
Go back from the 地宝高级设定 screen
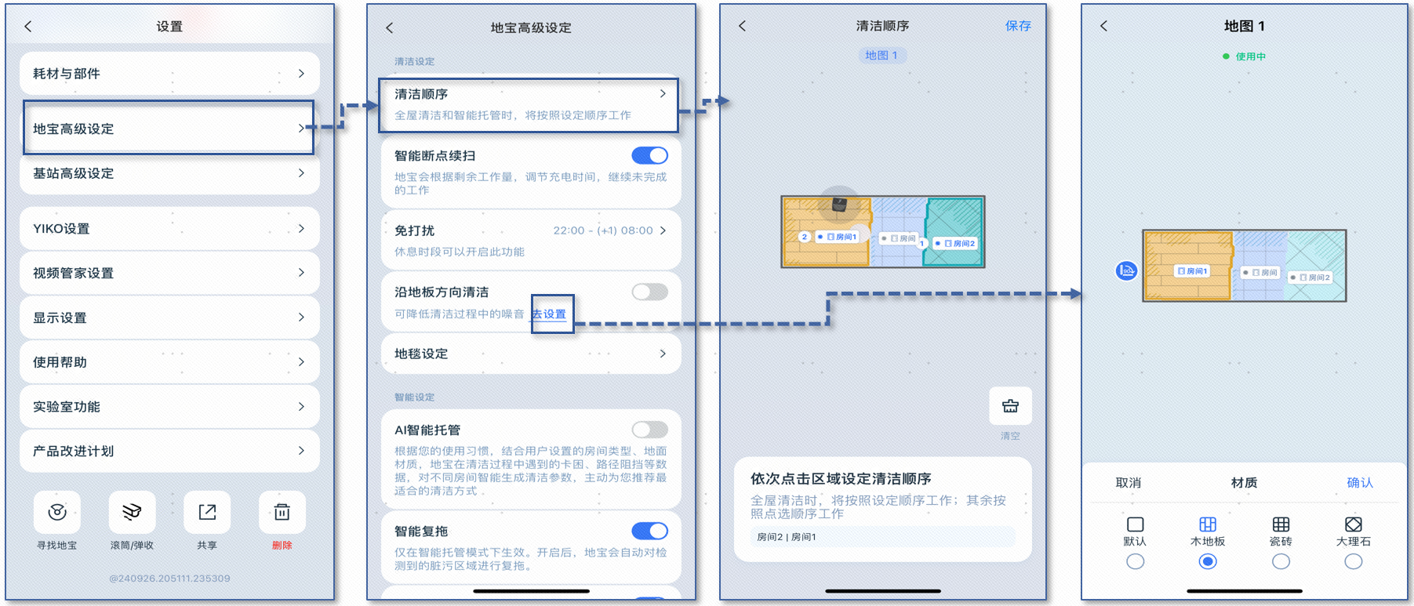point(390,28)
